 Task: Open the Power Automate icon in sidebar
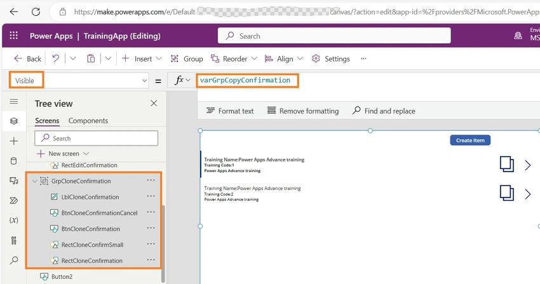tap(14, 201)
